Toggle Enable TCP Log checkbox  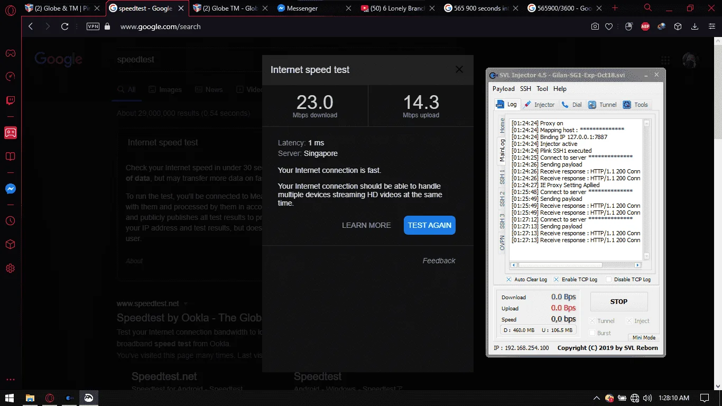(556, 279)
